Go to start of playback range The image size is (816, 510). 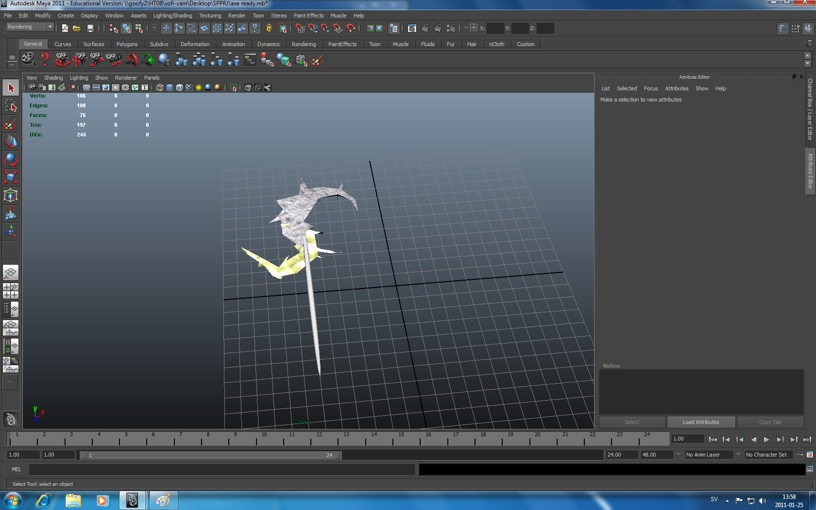713,440
